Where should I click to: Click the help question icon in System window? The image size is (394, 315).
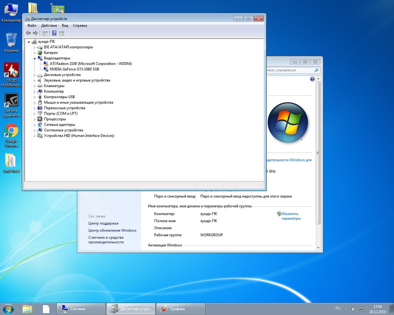(312, 79)
